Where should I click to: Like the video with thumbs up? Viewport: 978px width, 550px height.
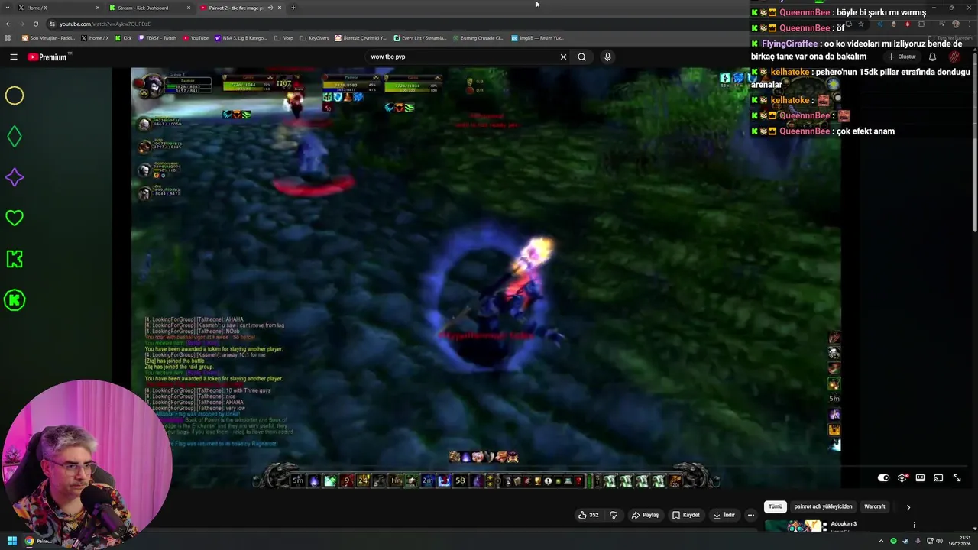coord(589,515)
